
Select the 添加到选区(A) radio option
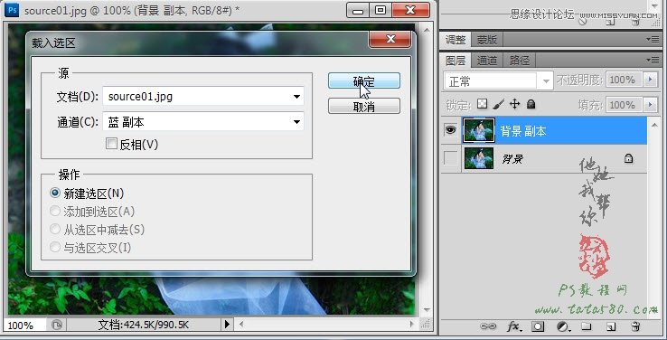click(x=55, y=211)
